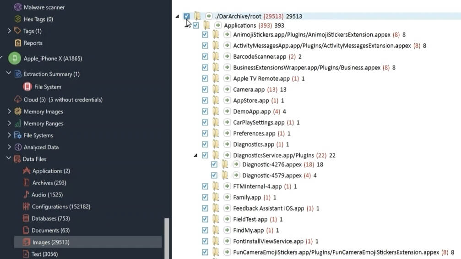
Task: Collapse the ./DarArchive/root tree node
Action: [177, 16]
